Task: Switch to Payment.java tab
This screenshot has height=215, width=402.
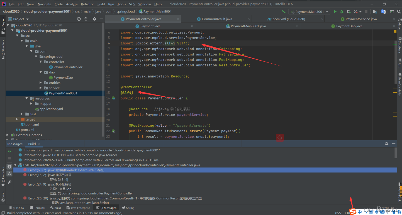Action: [150, 26]
